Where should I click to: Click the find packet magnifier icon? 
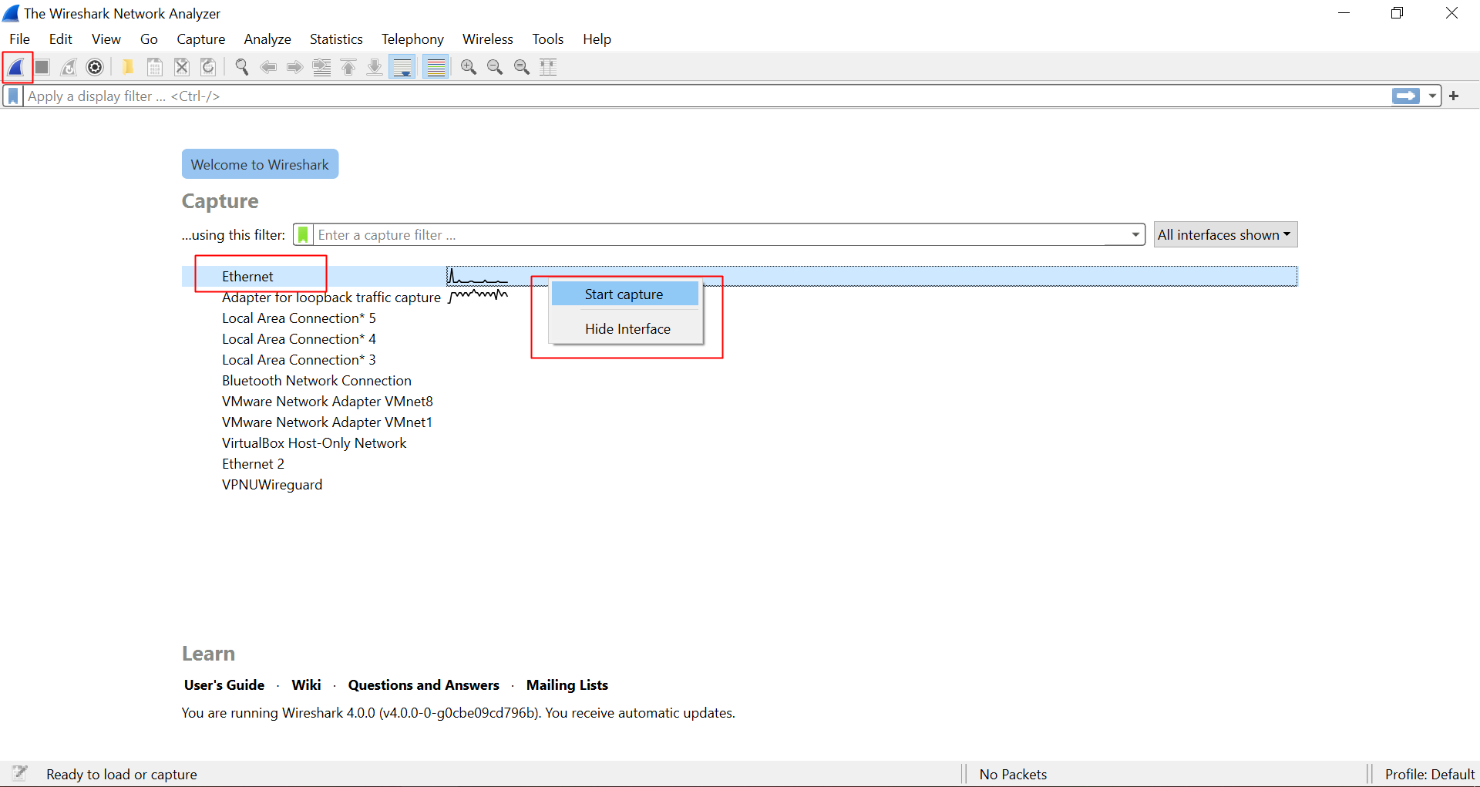point(241,68)
